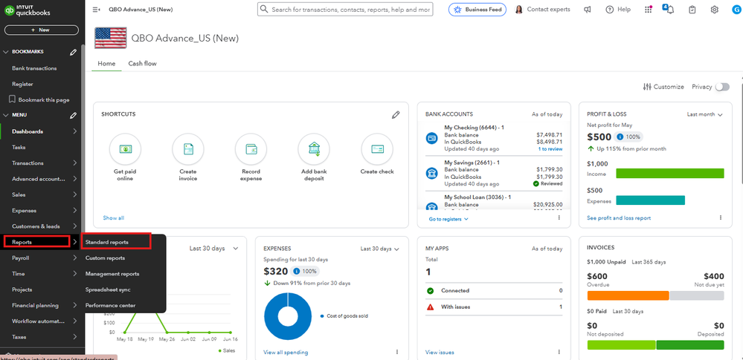Collapse the left navigation with hamburger icon
Viewport: 743px width, 360px height.
[97, 10]
